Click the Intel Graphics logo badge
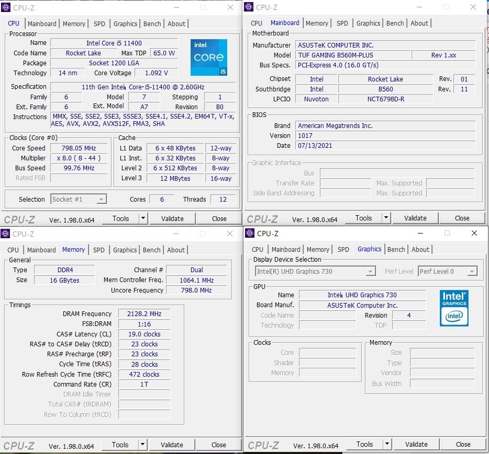Viewport: 489px width, 454px height. coord(454,308)
